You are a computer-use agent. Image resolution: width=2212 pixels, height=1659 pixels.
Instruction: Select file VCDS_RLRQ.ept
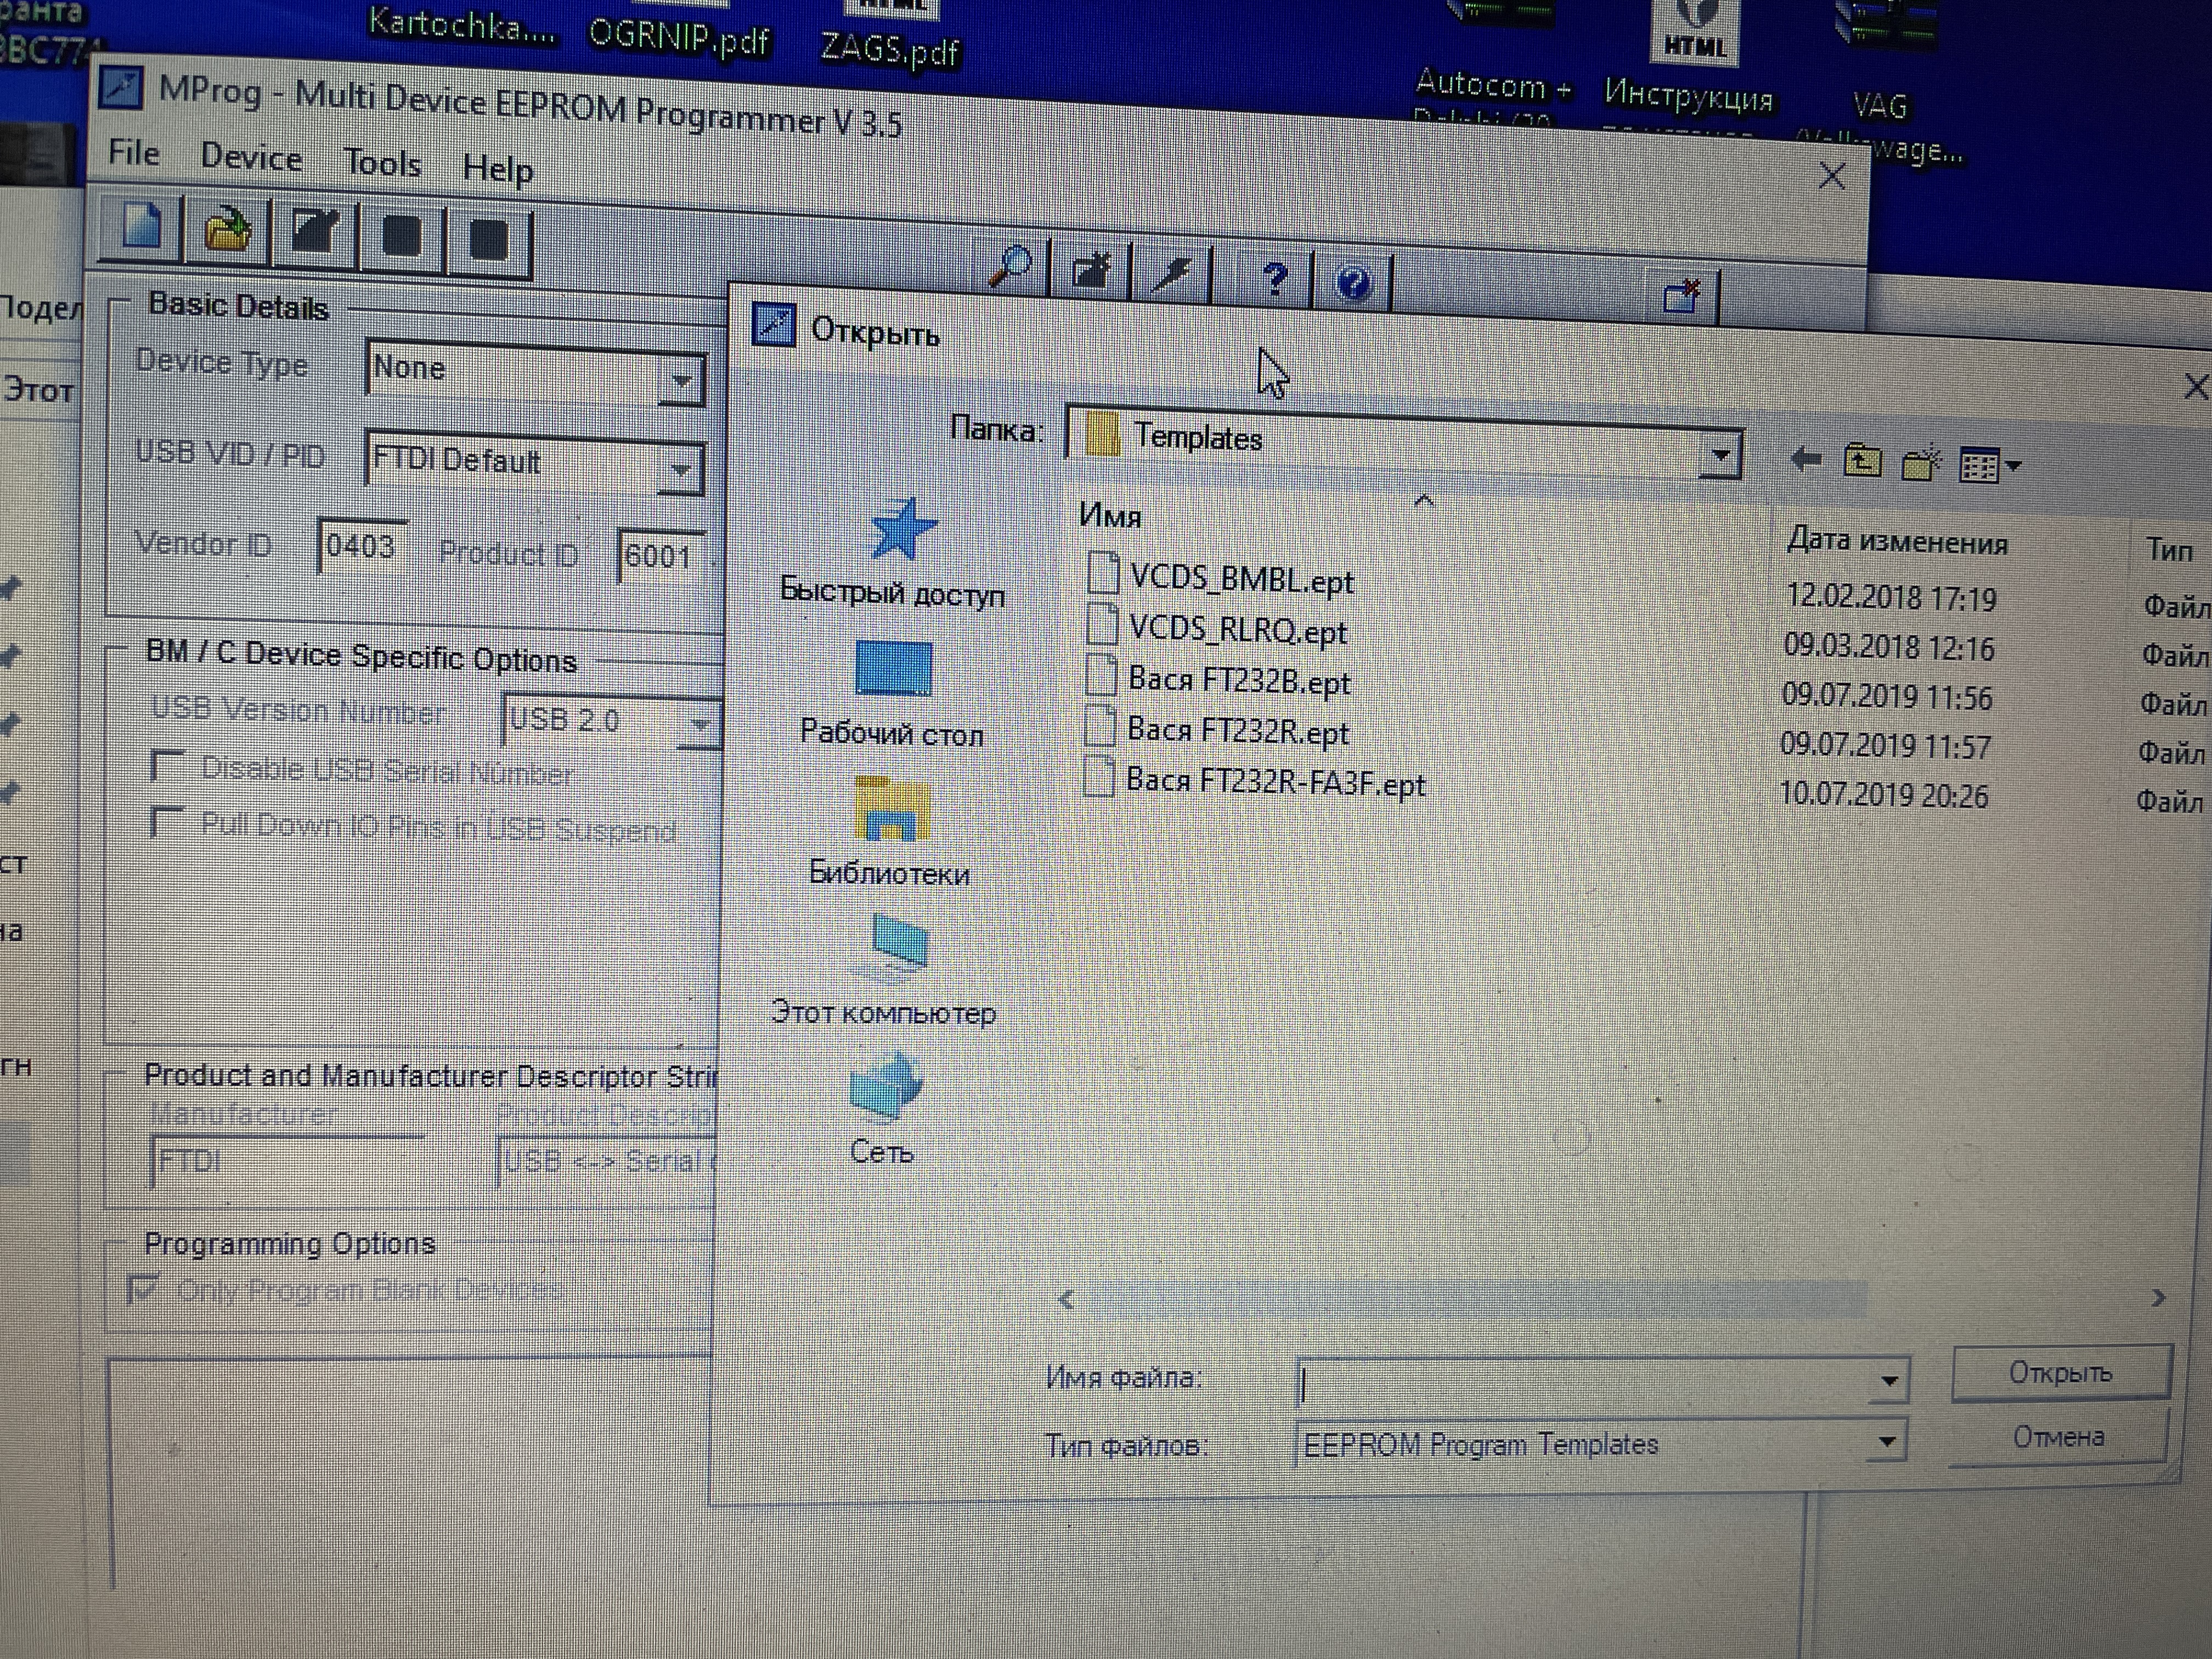(1237, 631)
